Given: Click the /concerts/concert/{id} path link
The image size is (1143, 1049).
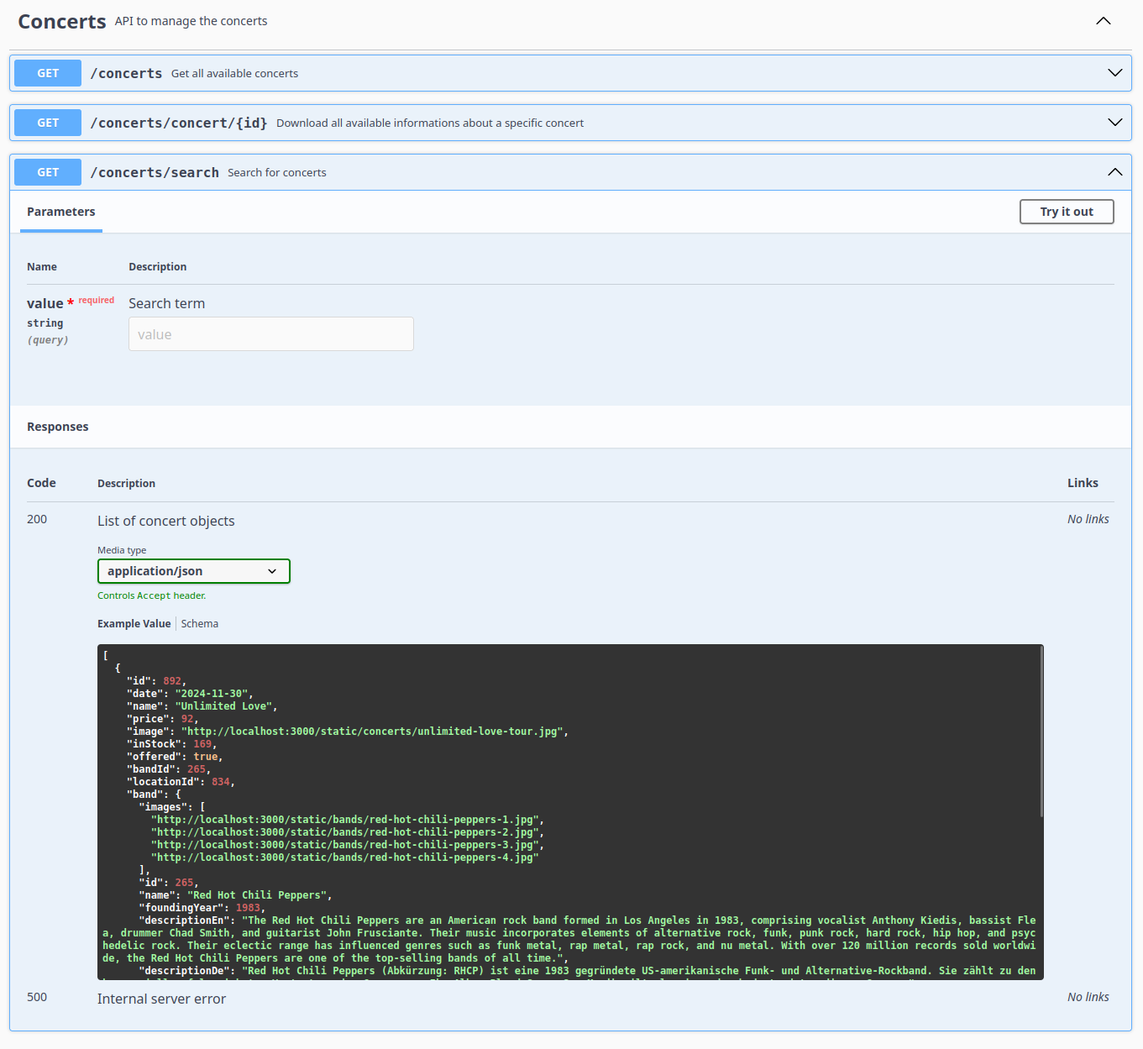Looking at the screenshot, I should click(179, 123).
